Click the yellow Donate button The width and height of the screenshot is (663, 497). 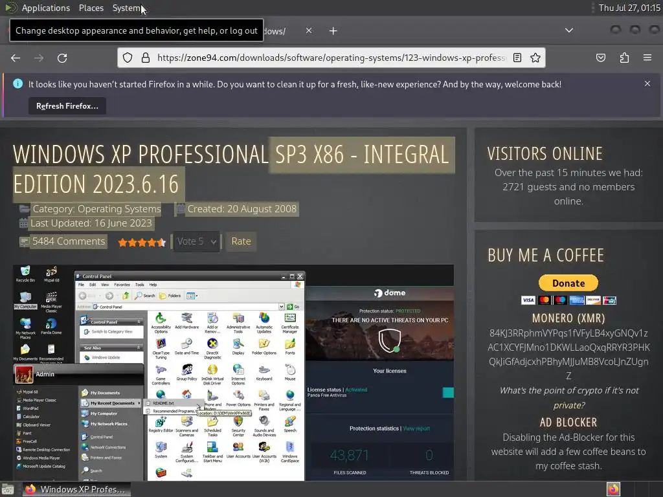568,283
